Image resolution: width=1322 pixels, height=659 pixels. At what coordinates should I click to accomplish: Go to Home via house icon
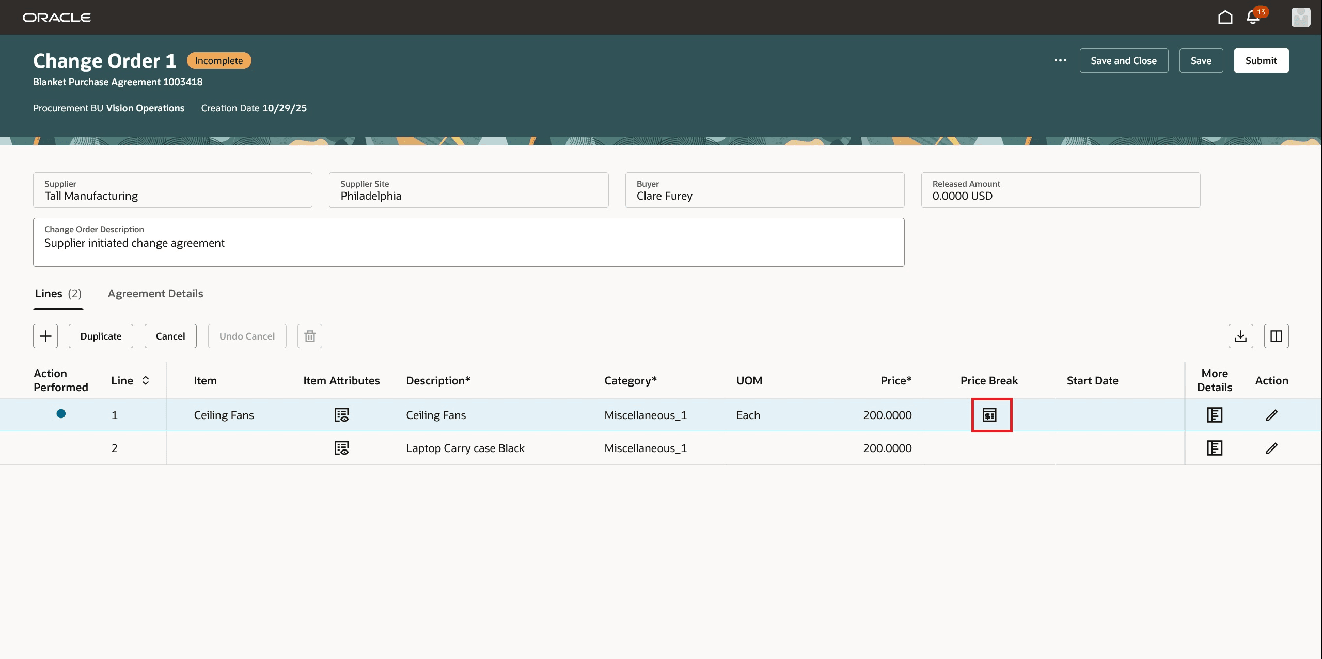point(1225,18)
